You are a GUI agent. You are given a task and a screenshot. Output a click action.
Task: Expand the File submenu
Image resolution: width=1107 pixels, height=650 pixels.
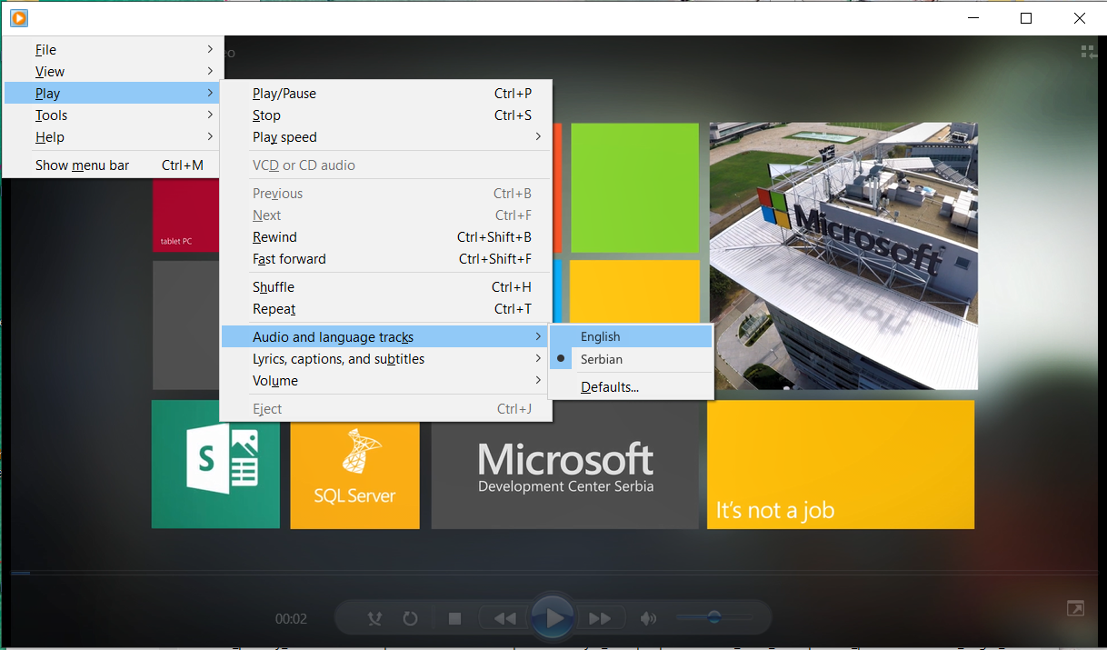point(114,50)
